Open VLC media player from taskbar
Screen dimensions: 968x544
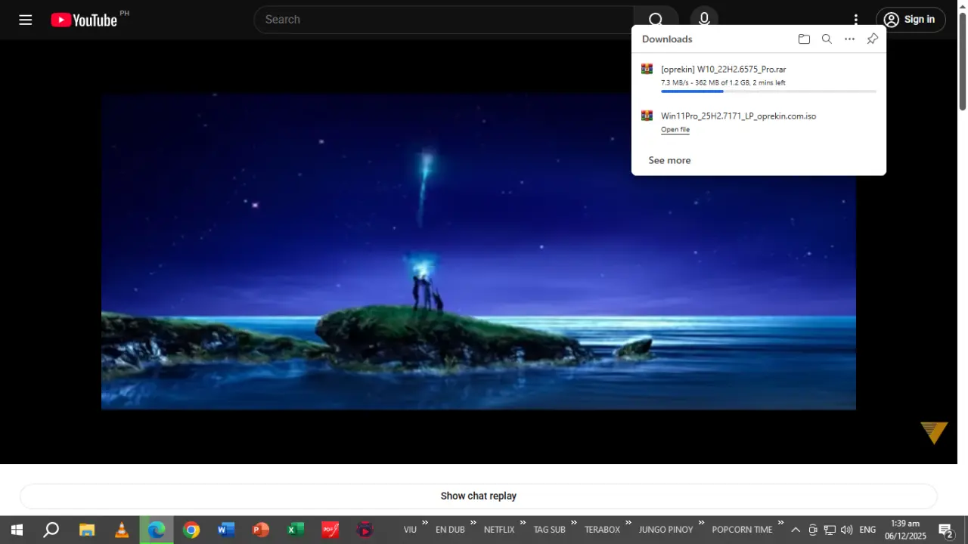coord(122,530)
